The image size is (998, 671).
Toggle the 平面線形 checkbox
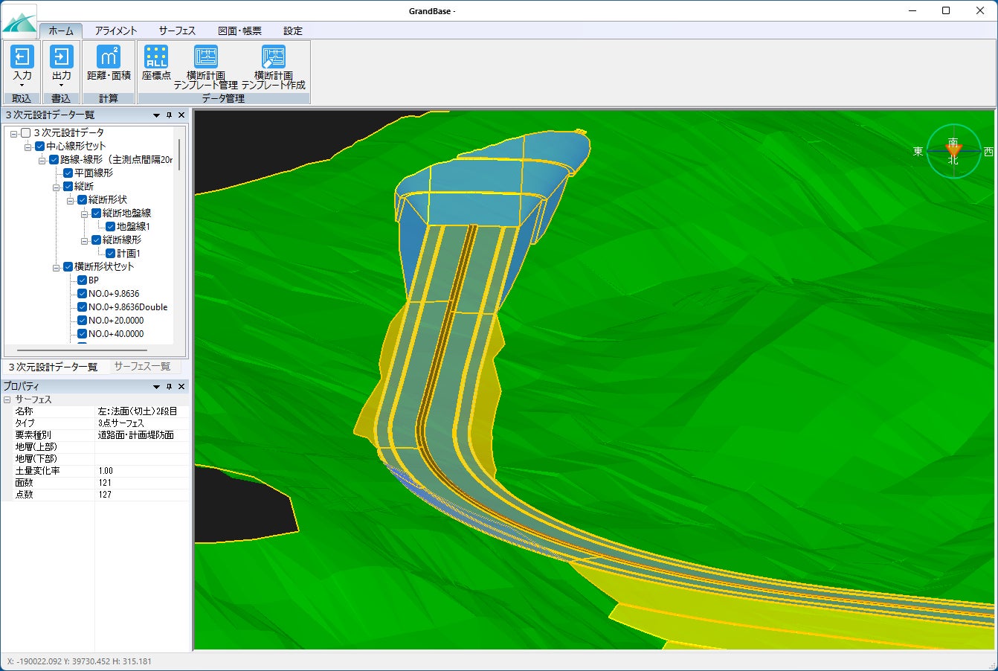point(68,173)
